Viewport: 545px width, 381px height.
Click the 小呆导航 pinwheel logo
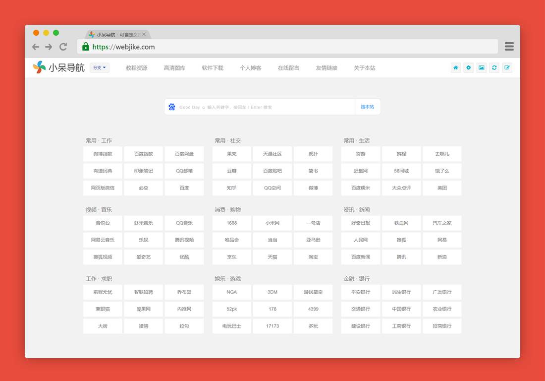click(x=40, y=67)
